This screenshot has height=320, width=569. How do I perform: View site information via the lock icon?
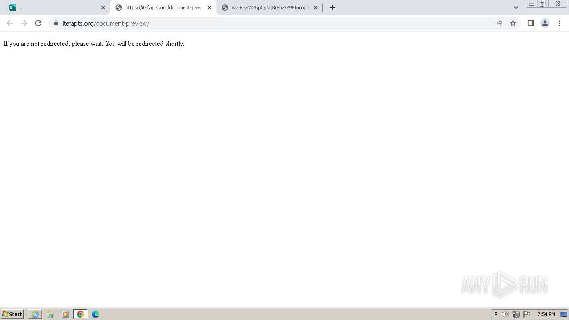coord(56,23)
